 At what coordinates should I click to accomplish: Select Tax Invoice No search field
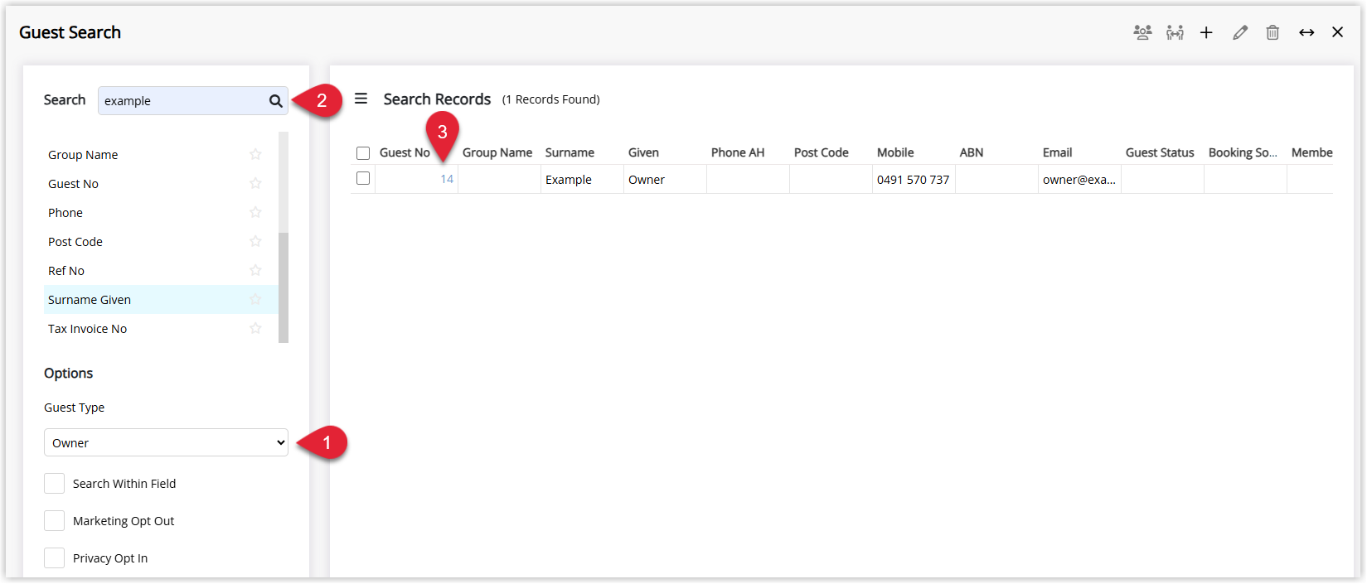point(161,329)
